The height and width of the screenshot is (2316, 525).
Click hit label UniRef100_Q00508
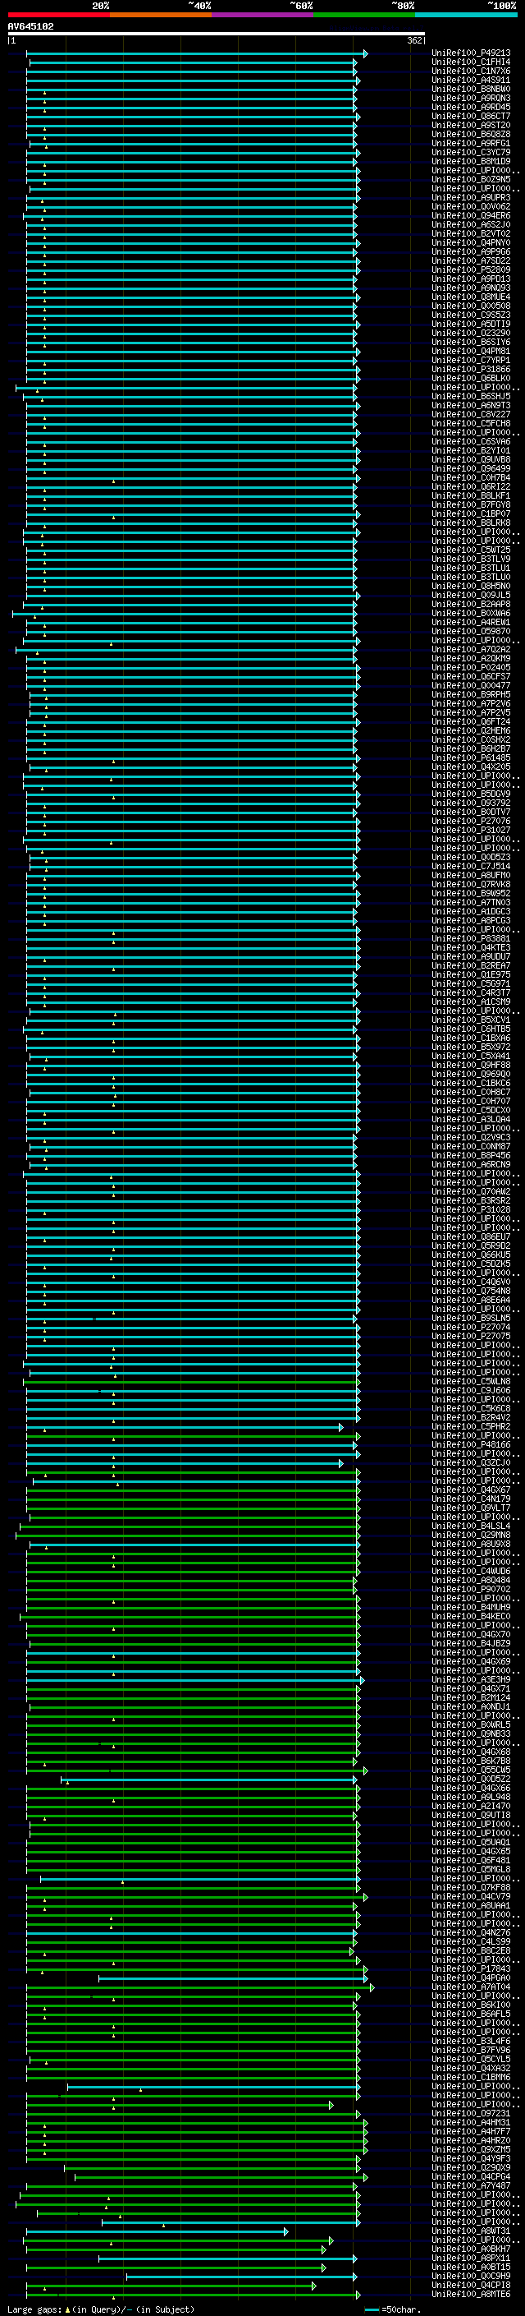tap(471, 306)
